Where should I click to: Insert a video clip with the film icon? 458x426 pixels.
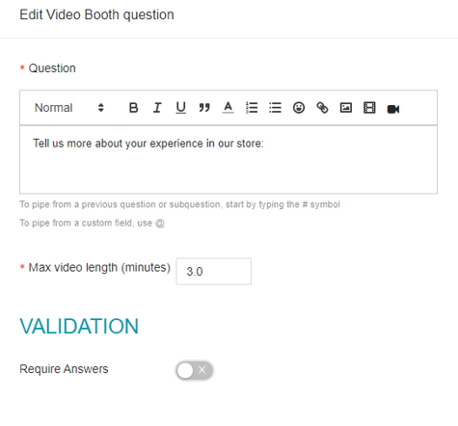[369, 108]
